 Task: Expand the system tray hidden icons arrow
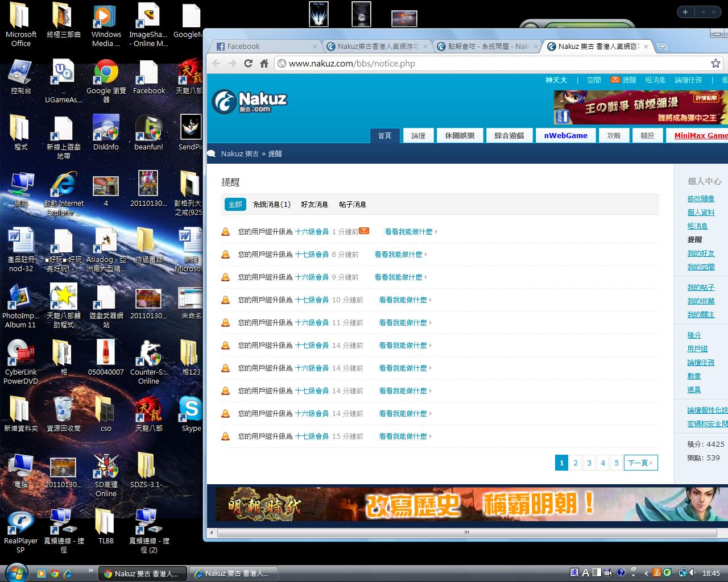(646, 573)
